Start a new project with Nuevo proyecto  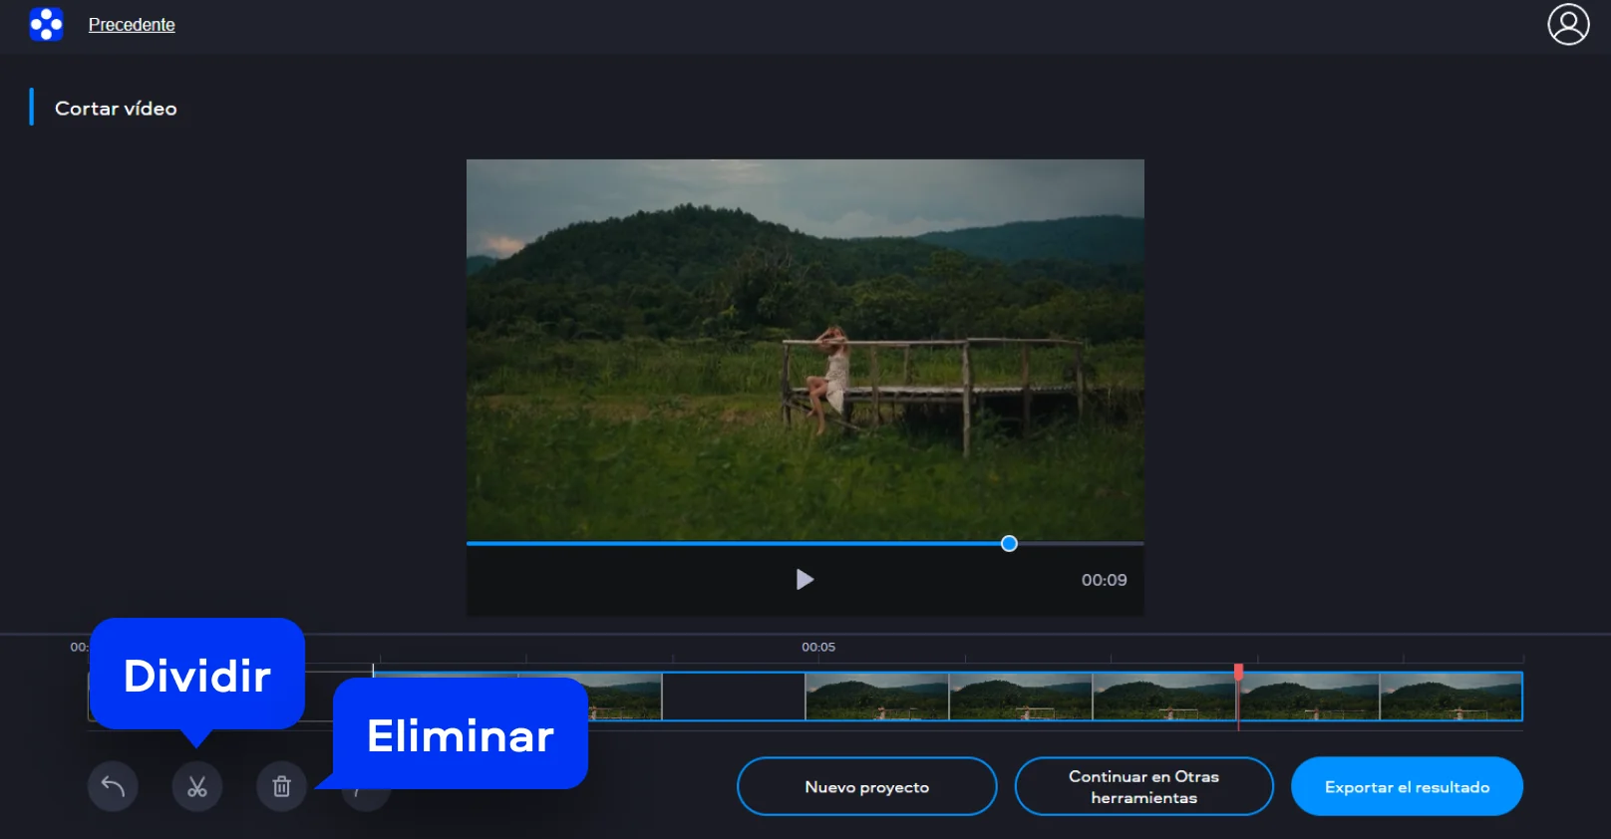click(x=867, y=786)
